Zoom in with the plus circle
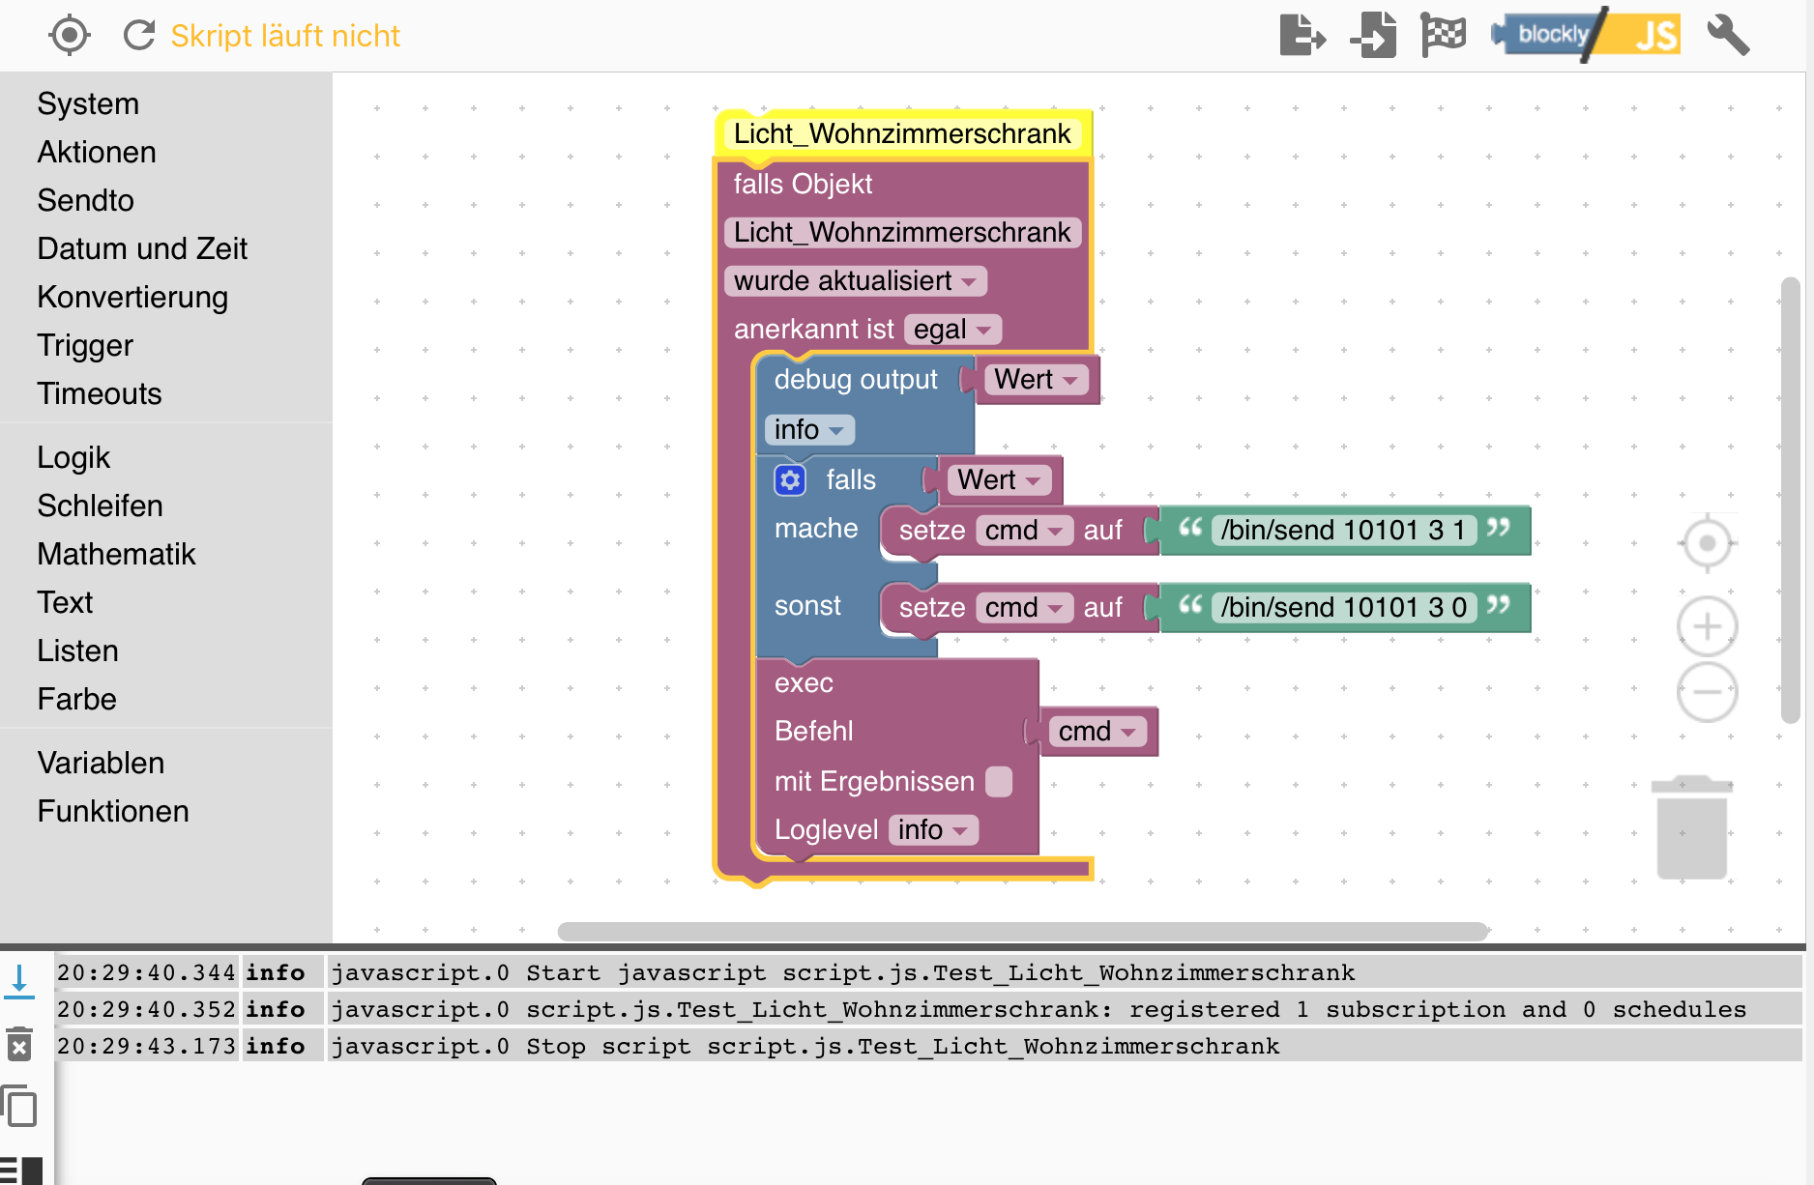 click(x=1707, y=626)
